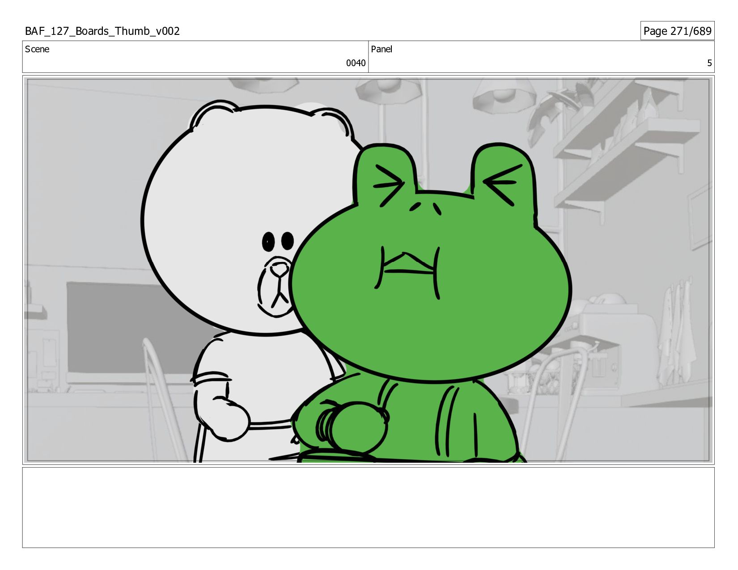738x570 pixels.
Task: Click the Page 271/689 indicator
Action: [677, 31]
